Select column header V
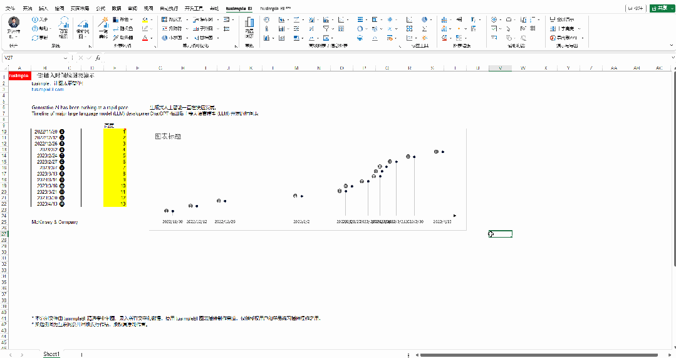Screen dimensions: 676x358 (x=500, y=68)
